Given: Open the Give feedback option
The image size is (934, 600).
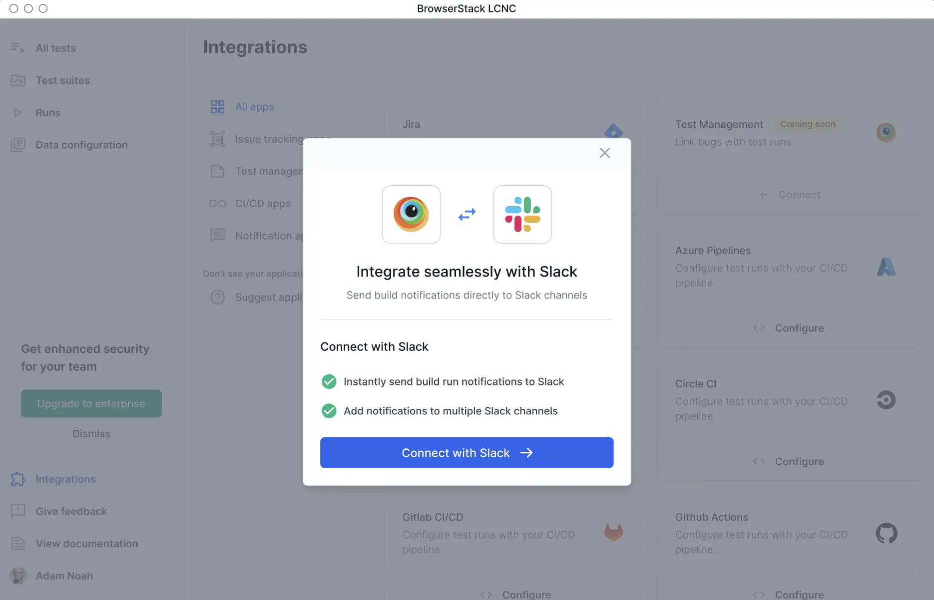Looking at the screenshot, I should pos(71,511).
